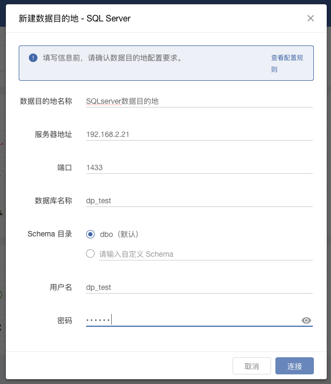
Task: Click the 数据库名称 field label
Action: (53, 201)
